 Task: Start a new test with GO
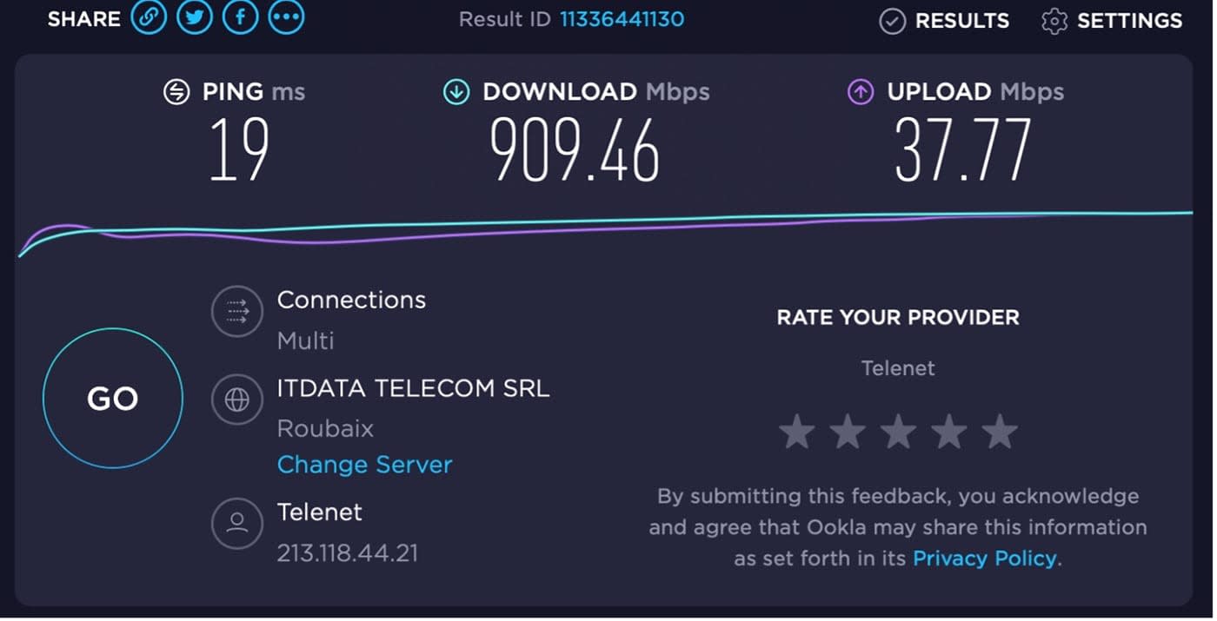tap(113, 398)
